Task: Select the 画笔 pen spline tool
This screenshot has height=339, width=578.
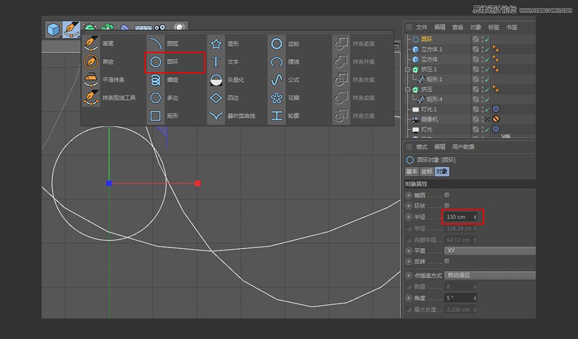Action: point(99,43)
